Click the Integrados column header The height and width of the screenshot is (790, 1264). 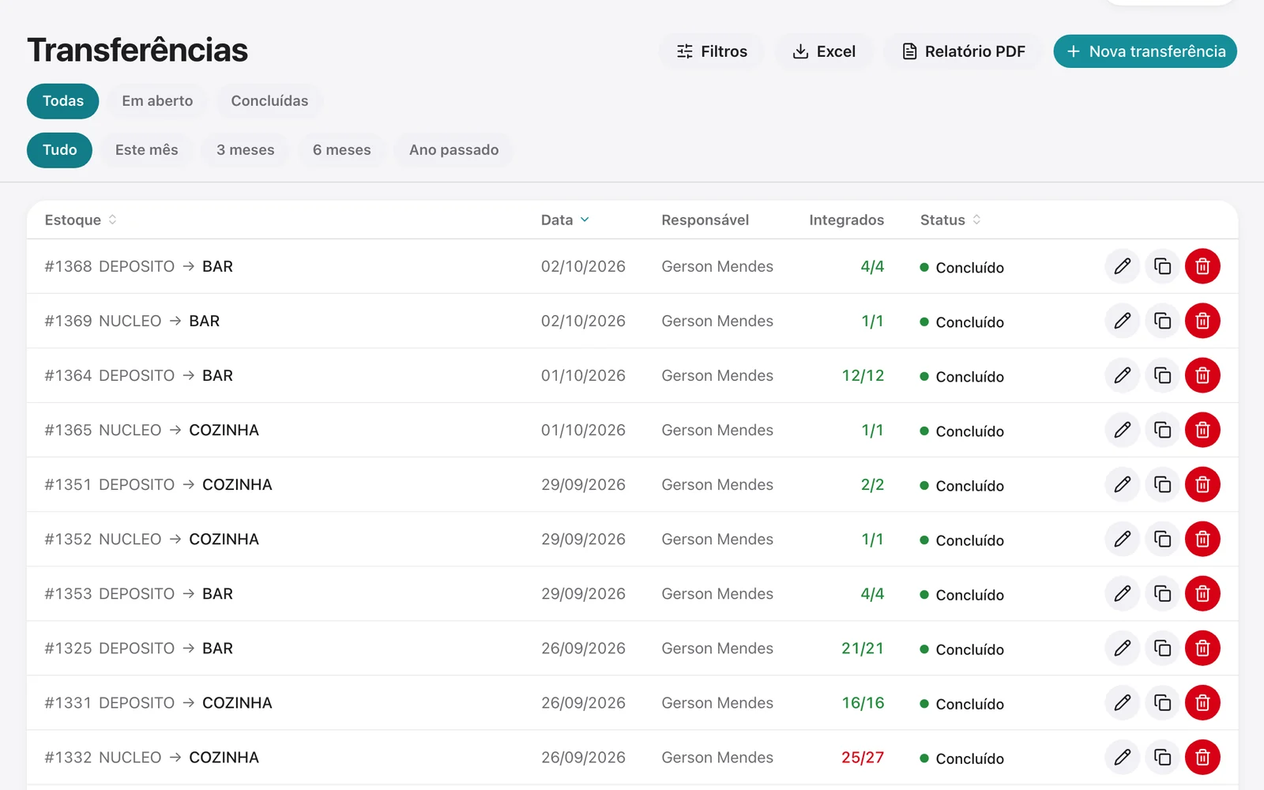[x=847, y=220]
